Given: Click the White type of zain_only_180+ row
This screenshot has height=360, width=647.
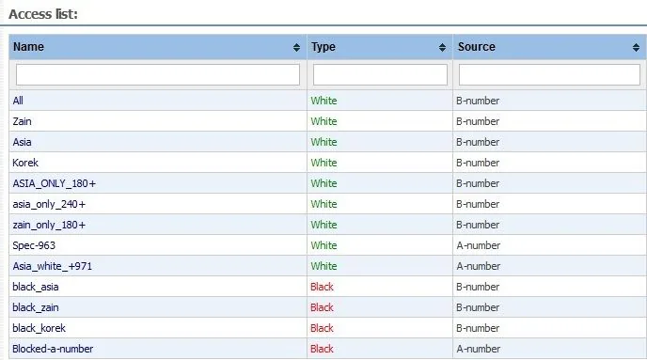Looking at the screenshot, I should [323, 225].
